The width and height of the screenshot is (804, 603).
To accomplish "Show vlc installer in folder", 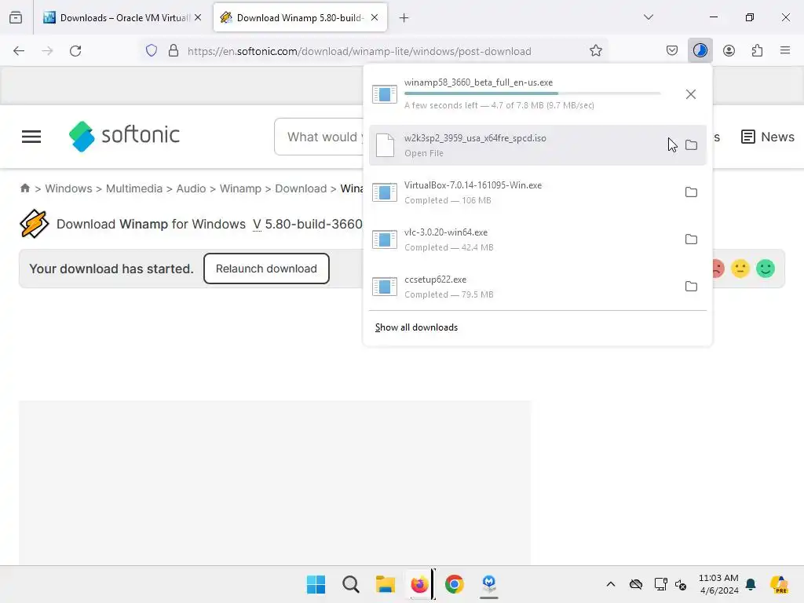I will pos(691,239).
